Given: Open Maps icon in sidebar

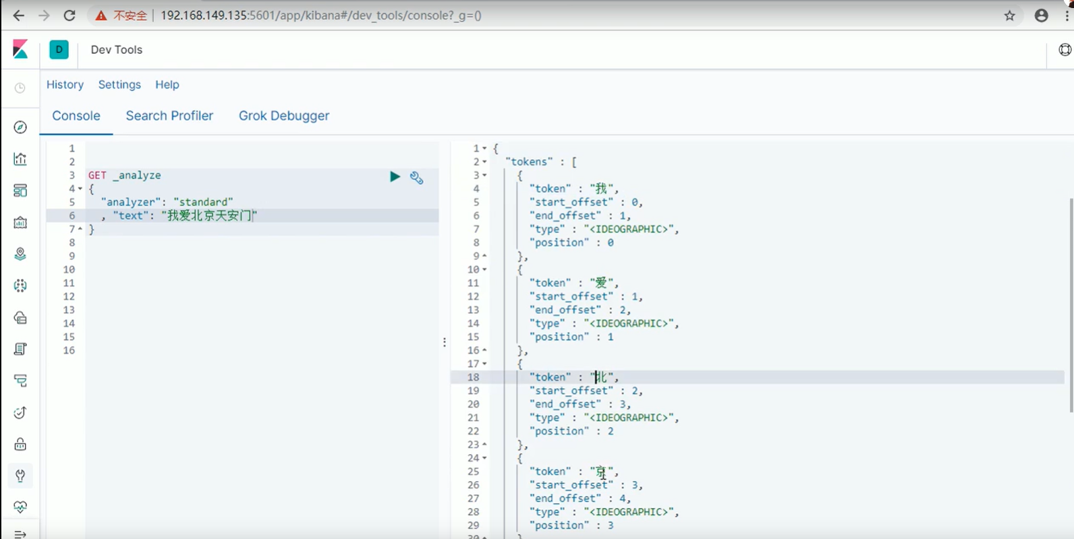Looking at the screenshot, I should click(x=20, y=254).
